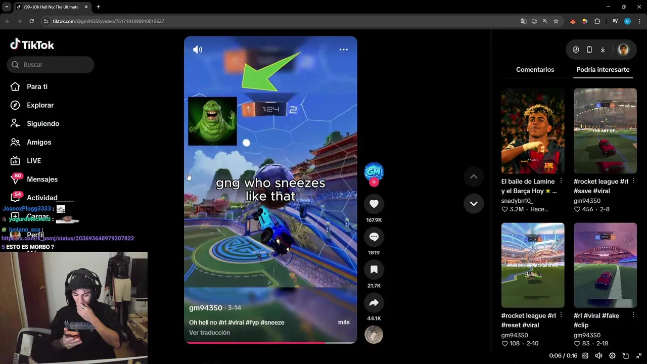Click the #sneeze hashtag in the caption
This screenshot has width=647, height=364.
272,323
